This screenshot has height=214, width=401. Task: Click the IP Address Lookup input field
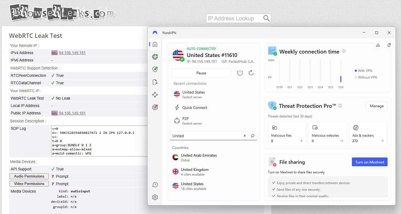235,18
